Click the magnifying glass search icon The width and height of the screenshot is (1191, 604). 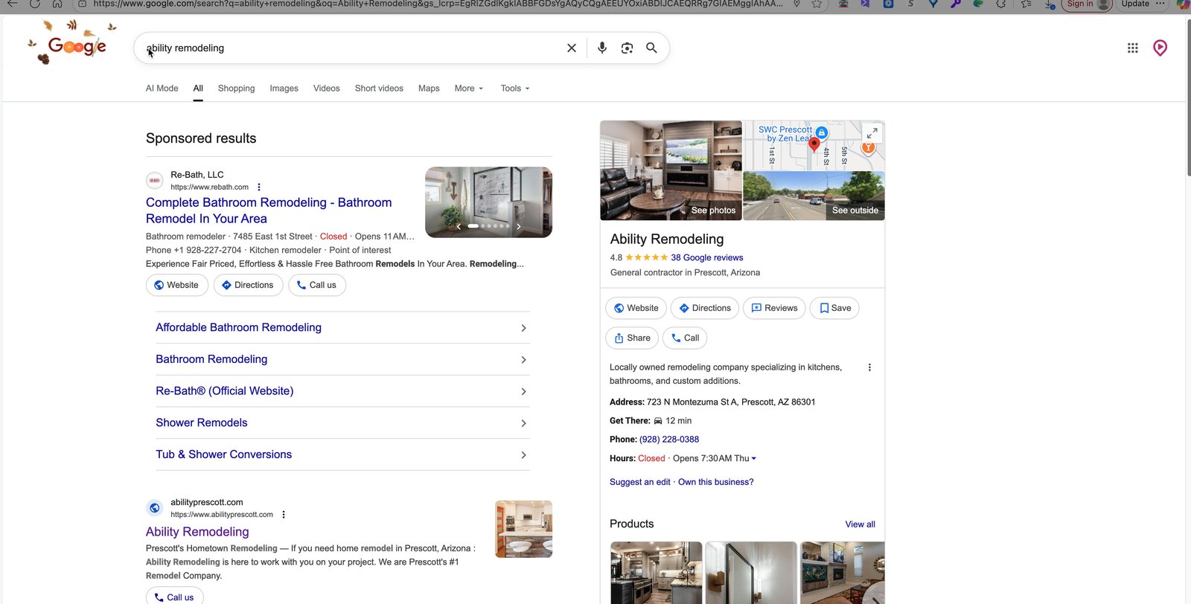[651, 48]
